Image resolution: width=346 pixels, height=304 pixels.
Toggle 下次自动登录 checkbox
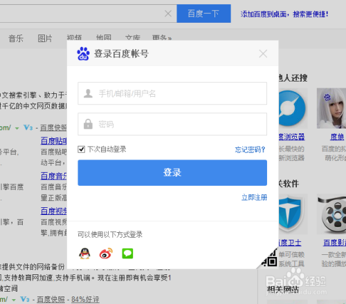tap(82, 149)
